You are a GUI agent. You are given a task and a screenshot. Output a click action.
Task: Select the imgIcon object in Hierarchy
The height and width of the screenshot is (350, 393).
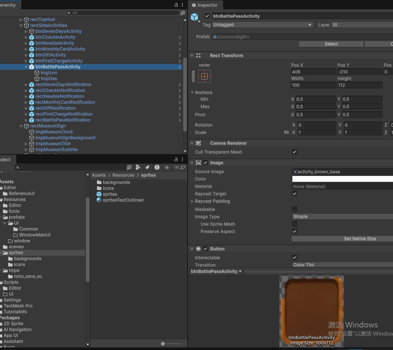[x=46, y=72]
